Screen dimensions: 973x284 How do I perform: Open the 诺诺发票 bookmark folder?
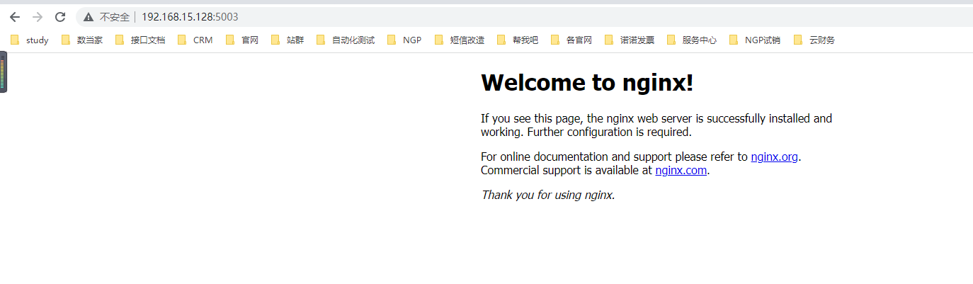pos(630,40)
